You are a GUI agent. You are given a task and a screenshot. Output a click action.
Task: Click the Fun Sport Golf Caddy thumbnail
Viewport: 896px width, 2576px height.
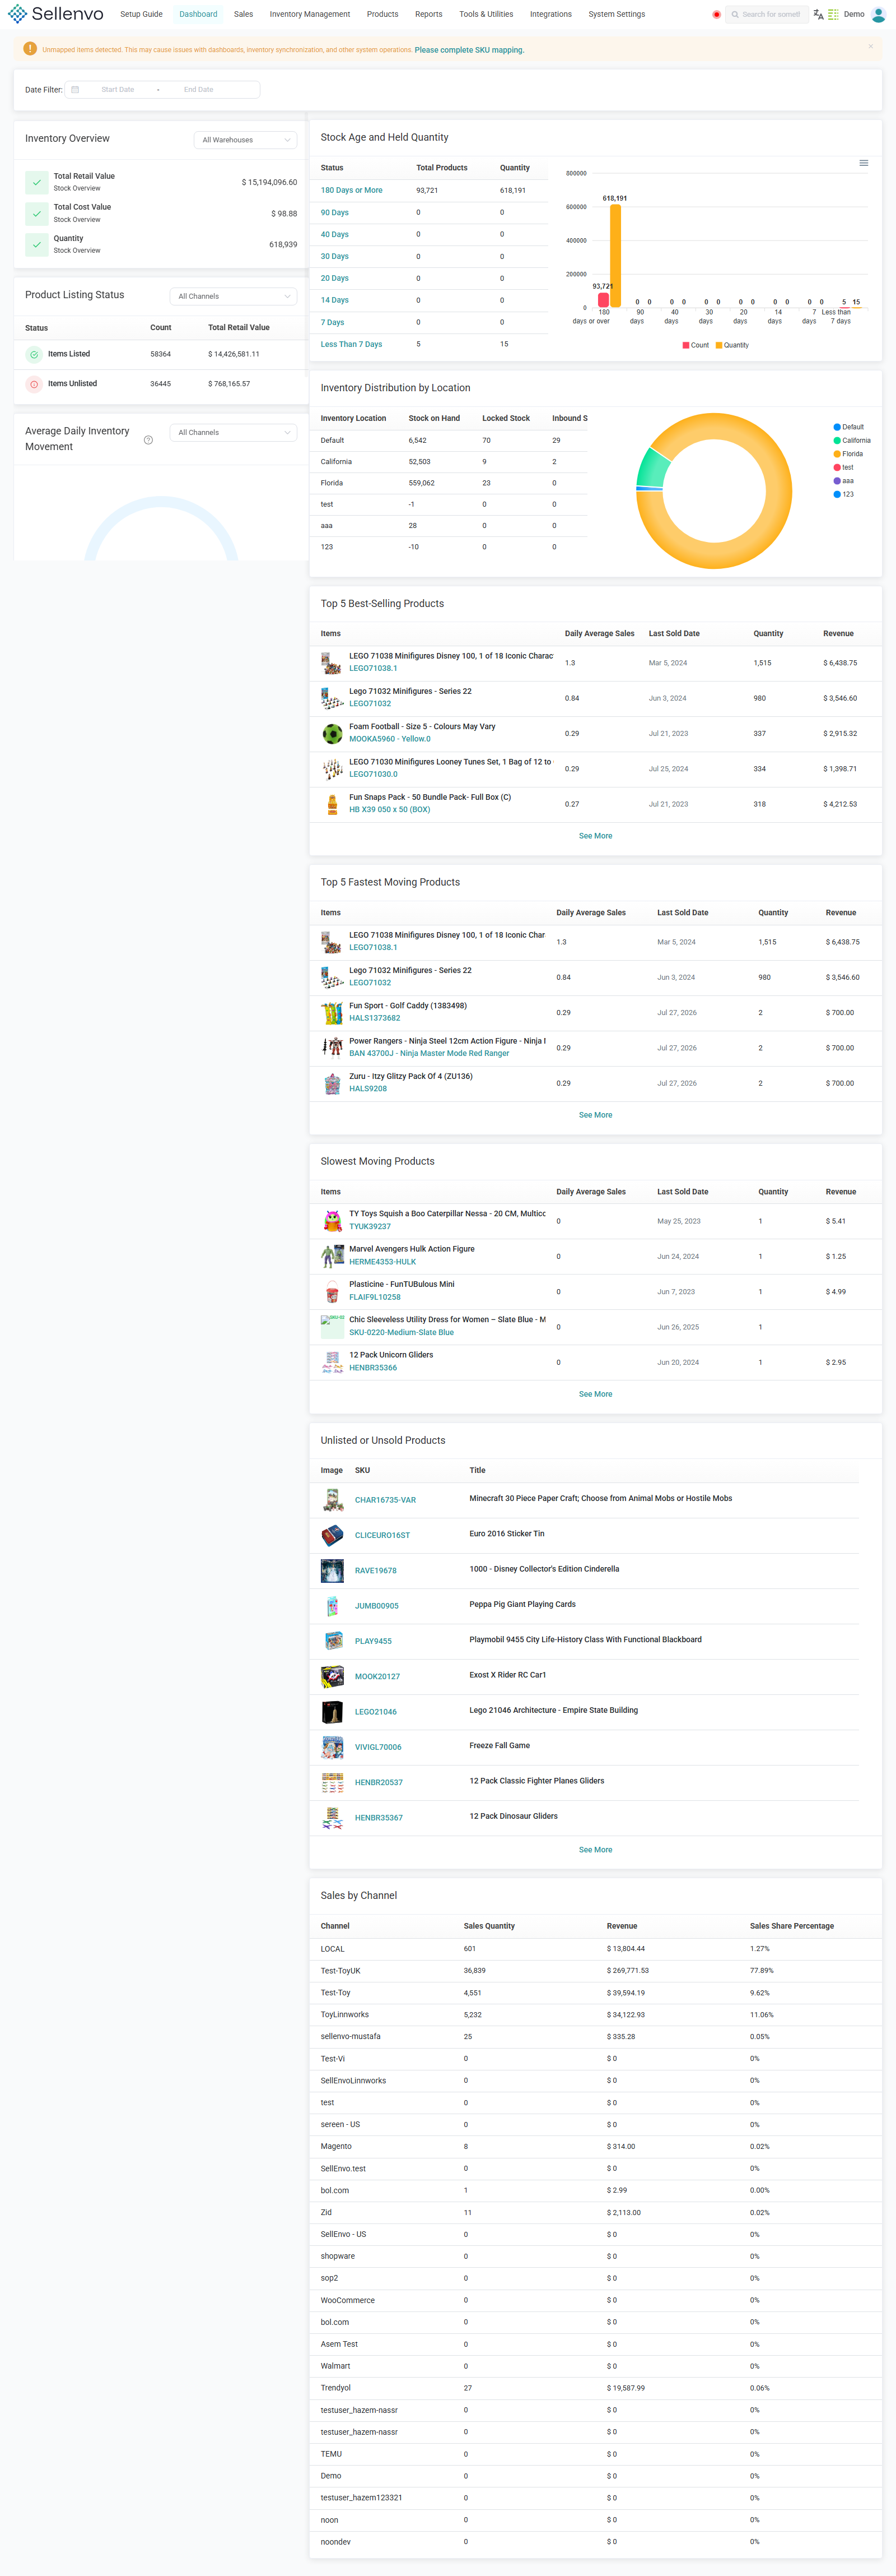[x=332, y=1013]
